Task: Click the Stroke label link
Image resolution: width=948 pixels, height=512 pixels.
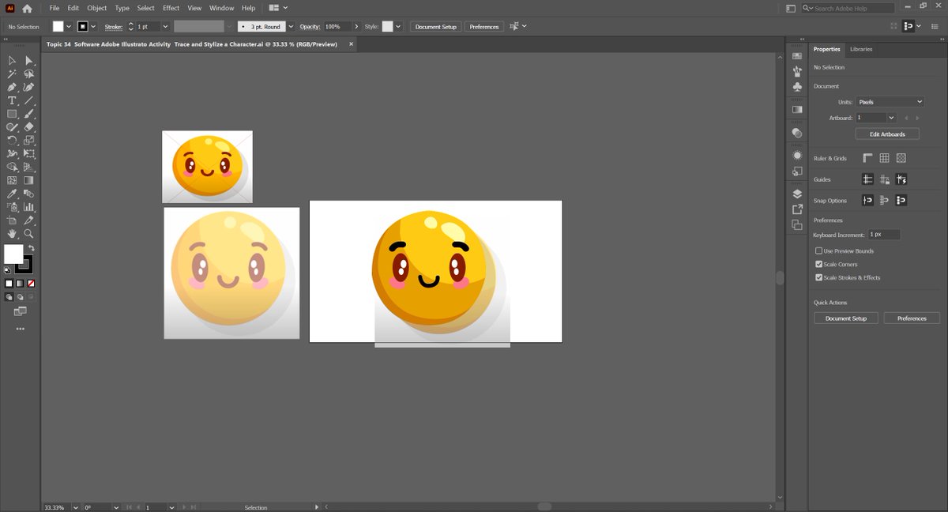Action: pyautogui.click(x=113, y=27)
